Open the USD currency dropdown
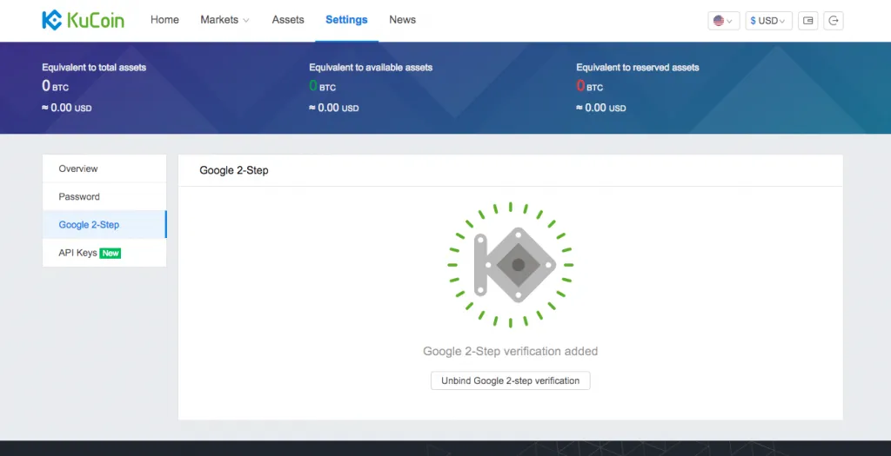 [768, 21]
